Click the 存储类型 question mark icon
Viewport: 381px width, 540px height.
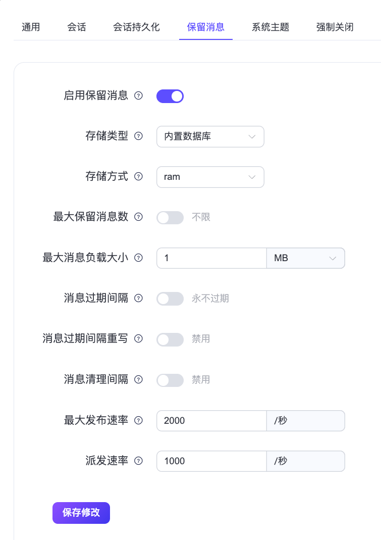point(138,136)
